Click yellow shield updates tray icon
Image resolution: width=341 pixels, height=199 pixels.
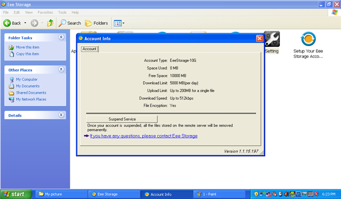click(256, 194)
